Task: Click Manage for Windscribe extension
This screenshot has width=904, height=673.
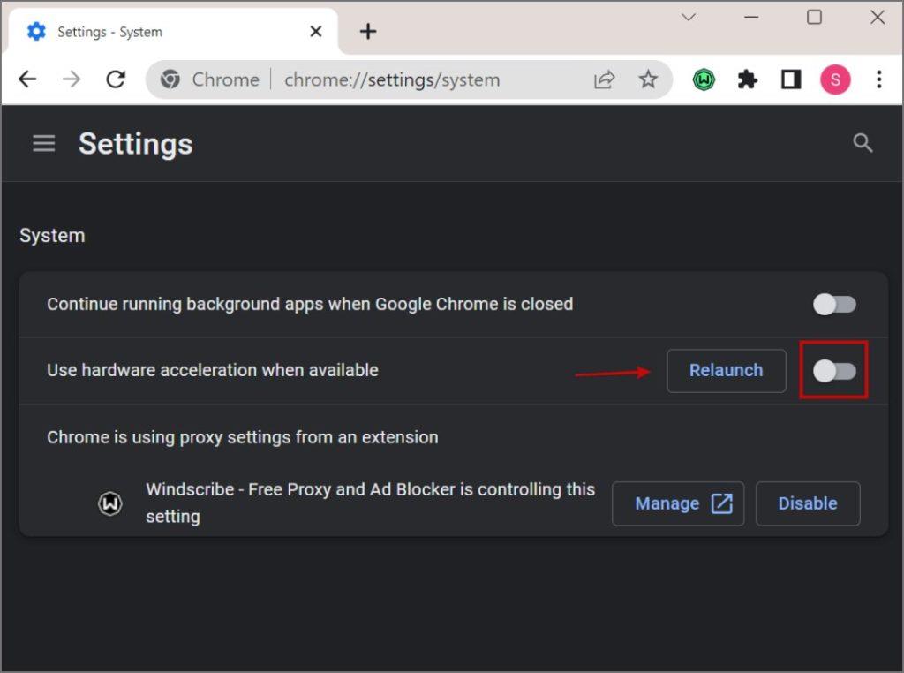Action: click(x=678, y=503)
